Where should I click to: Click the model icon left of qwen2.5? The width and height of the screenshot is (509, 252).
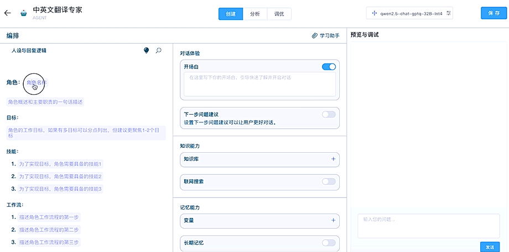[x=375, y=13]
